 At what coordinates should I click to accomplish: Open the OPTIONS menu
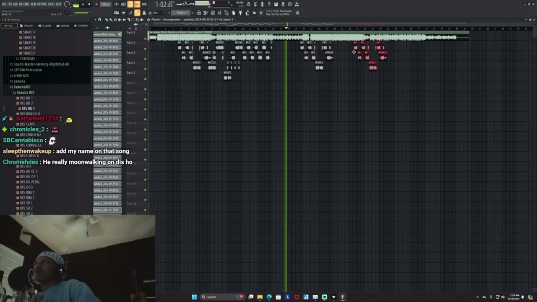pyautogui.click(x=42, y=4)
